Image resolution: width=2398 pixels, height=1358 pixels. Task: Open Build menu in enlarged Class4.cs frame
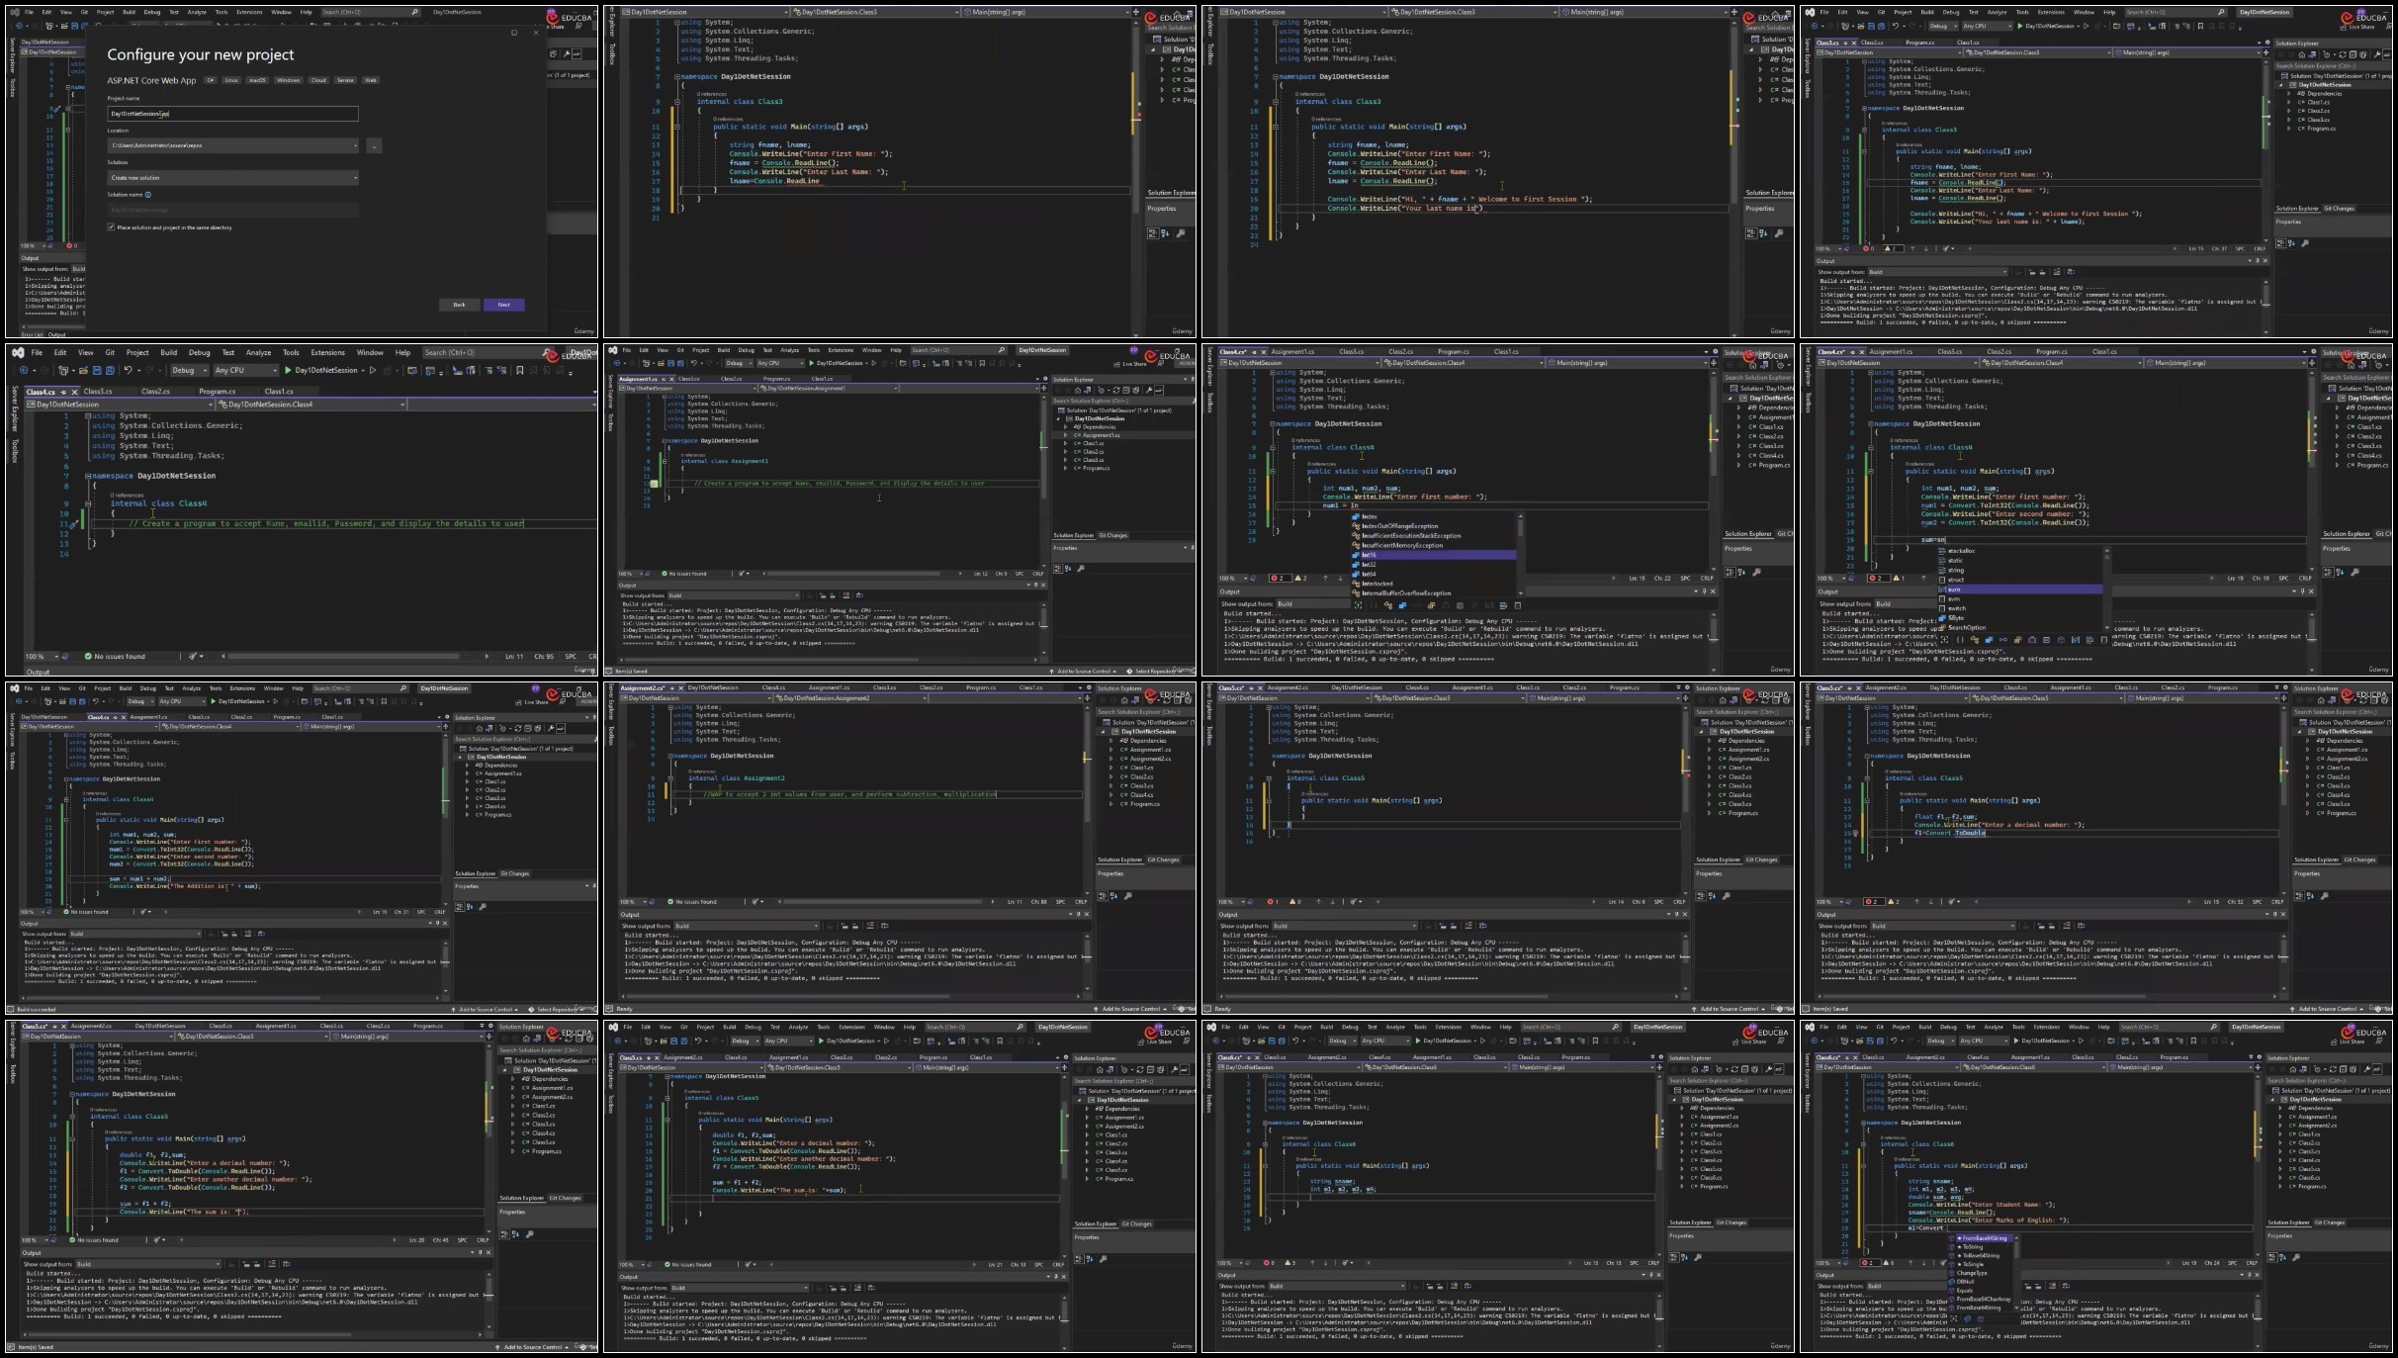(169, 352)
